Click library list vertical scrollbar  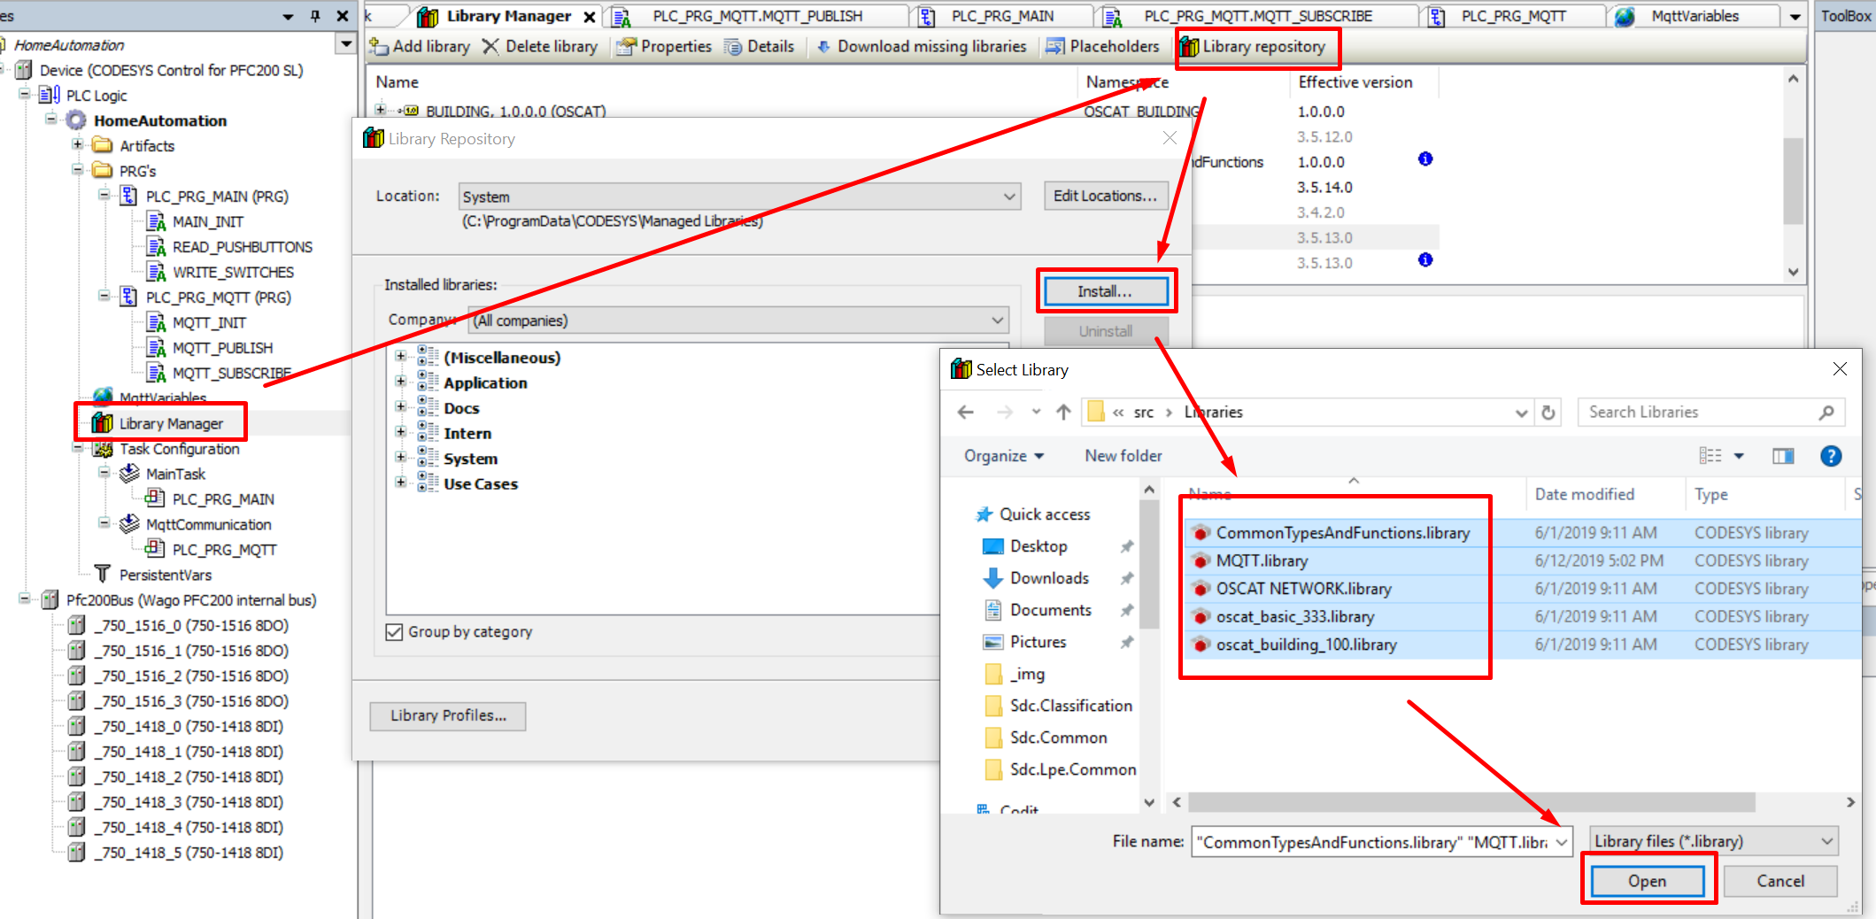(1793, 181)
